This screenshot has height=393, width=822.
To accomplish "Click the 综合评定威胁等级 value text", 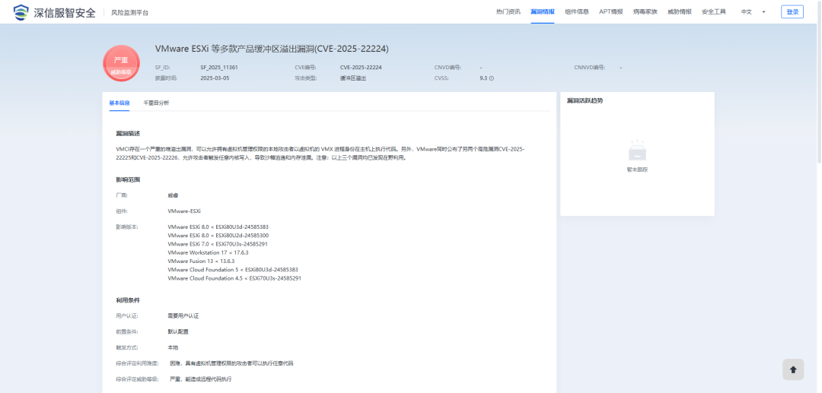I will tap(200, 379).
